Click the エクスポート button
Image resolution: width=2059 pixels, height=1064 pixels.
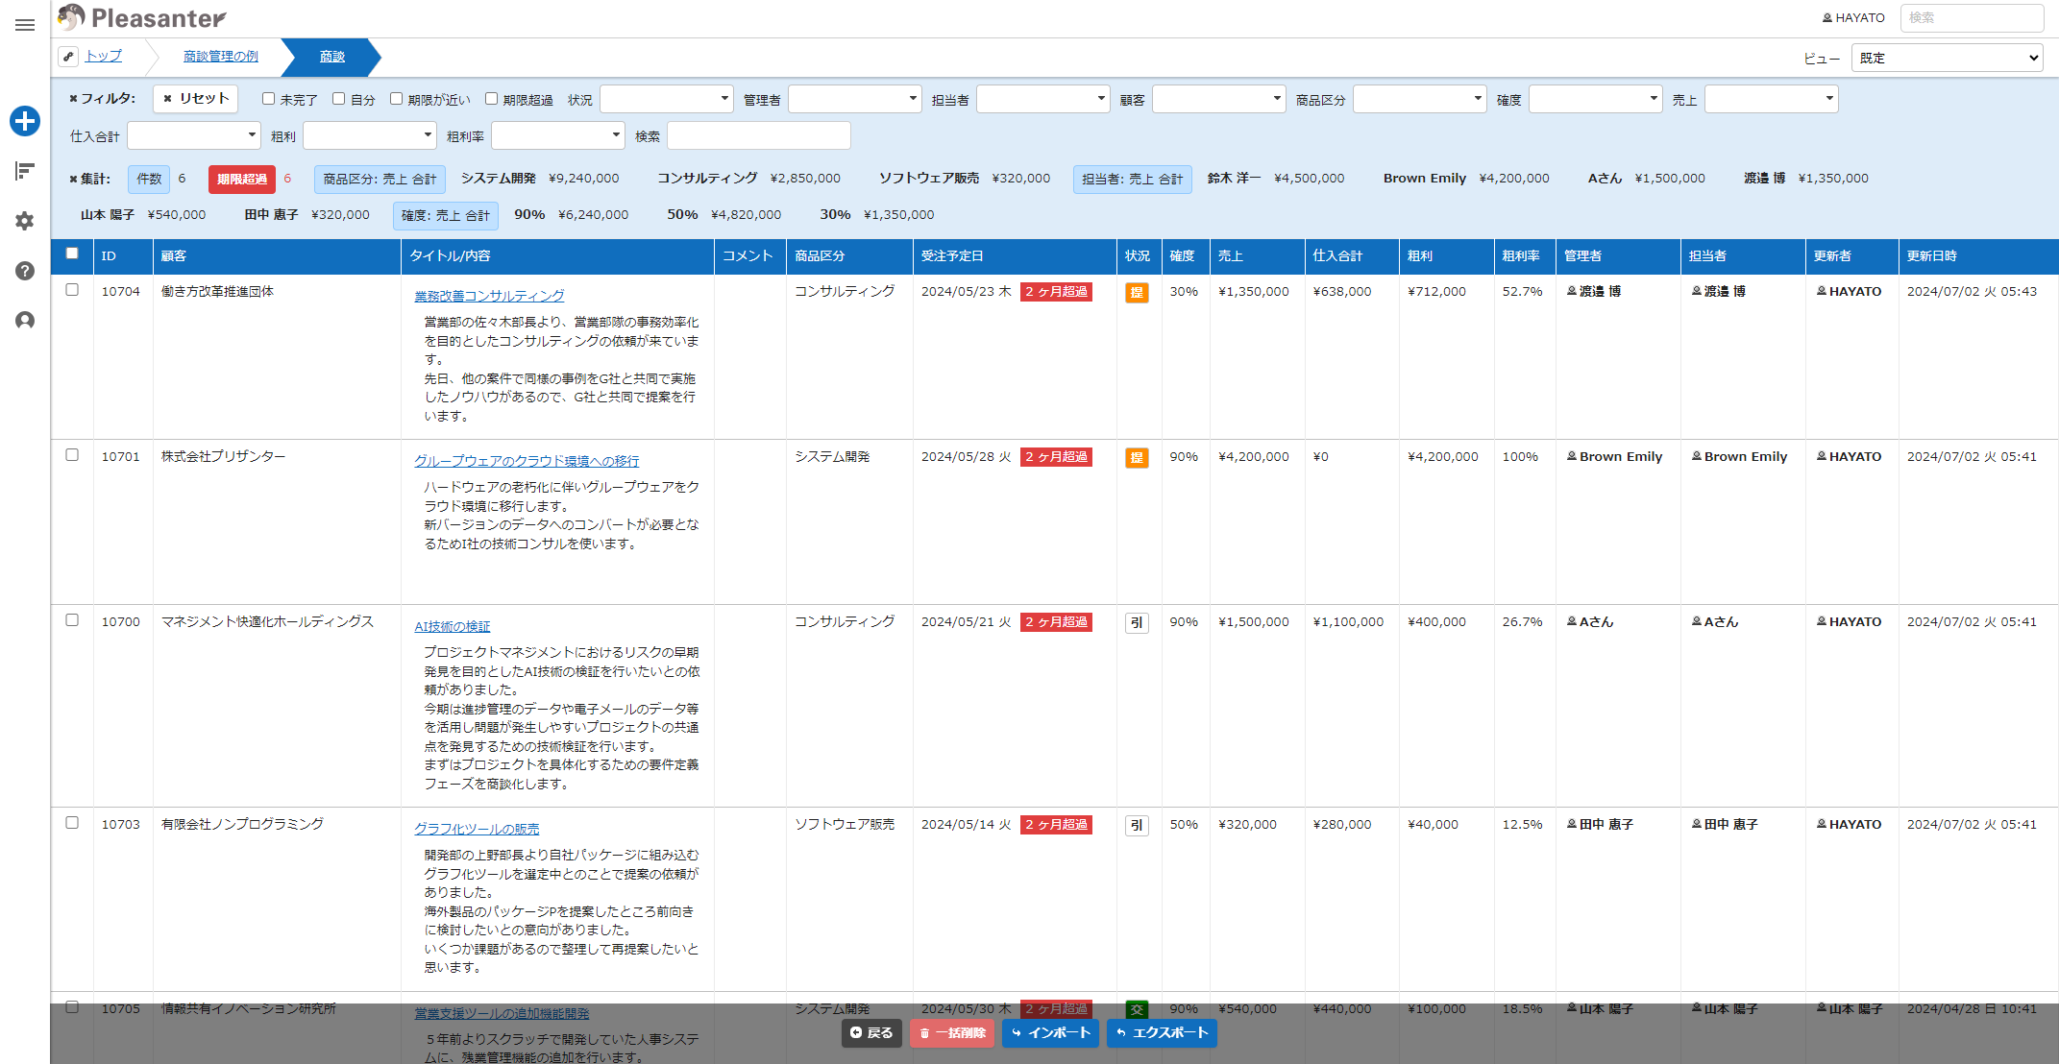click(1162, 1033)
